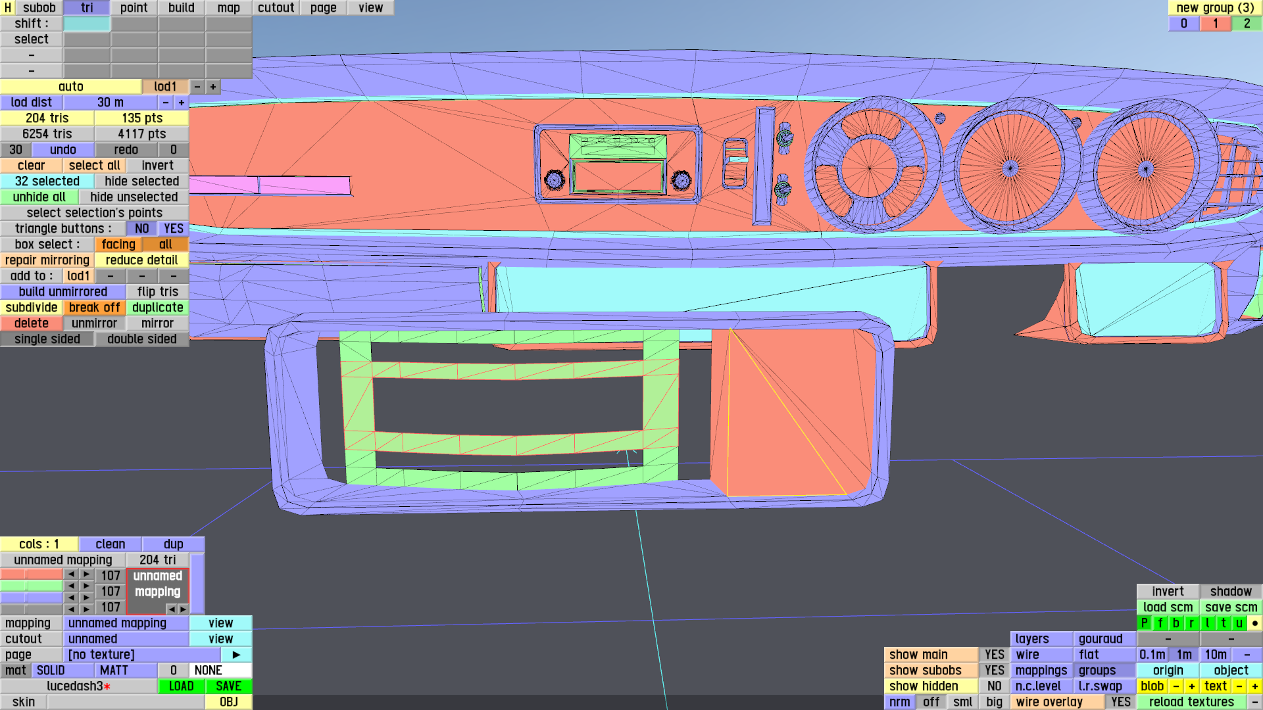Viewport: 1263px width, 710px height.
Task: Click the 'reduce detail' button
Action: pyautogui.click(x=141, y=260)
